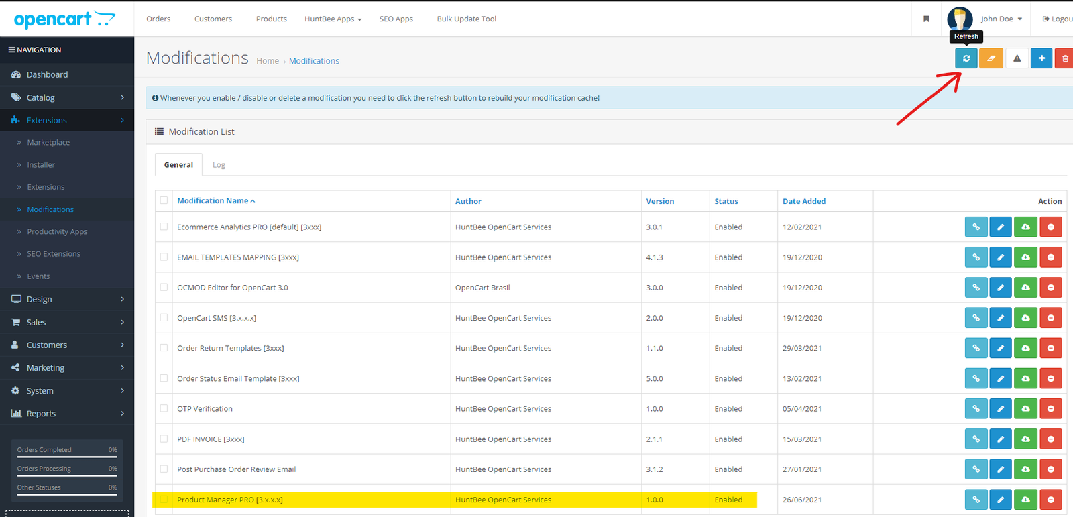1073x517 pixels.
Task: Click the OpenCart logo
Action: coord(64,19)
